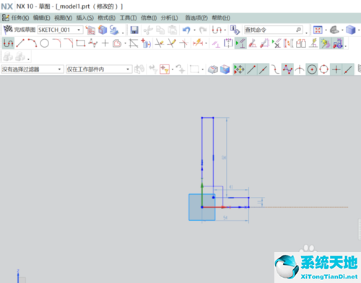Toggle snap to end point option
The image size is (361, 283).
251,69
